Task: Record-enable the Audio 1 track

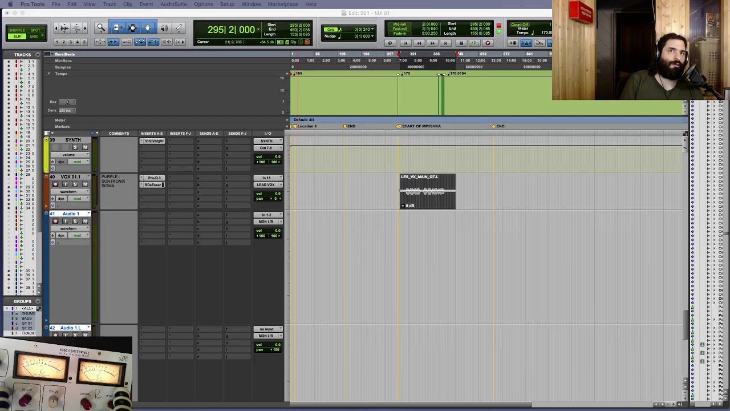Action: tap(55, 221)
